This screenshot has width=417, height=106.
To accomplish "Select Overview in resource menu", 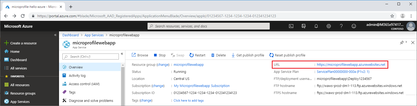I will (90, 67).
